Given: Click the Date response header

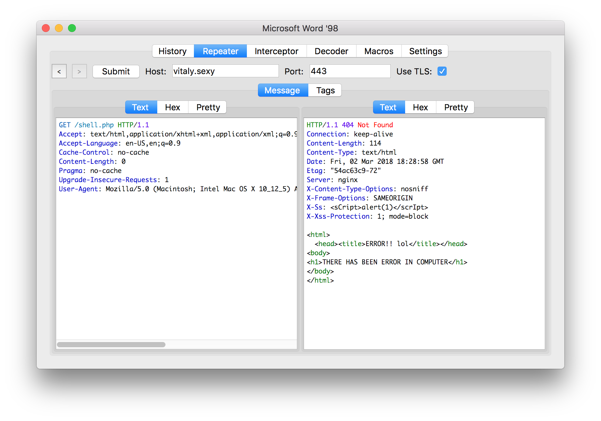Looking at the screenshot, I should tap(375, 162).
